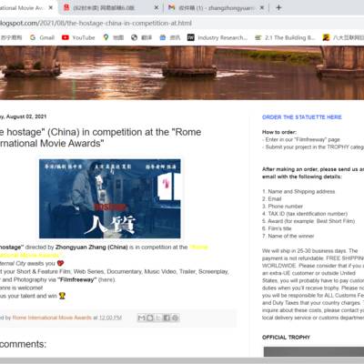
Task: Follow the yellow Rome International Movie Awards link
Action: [x=198, y=248]
